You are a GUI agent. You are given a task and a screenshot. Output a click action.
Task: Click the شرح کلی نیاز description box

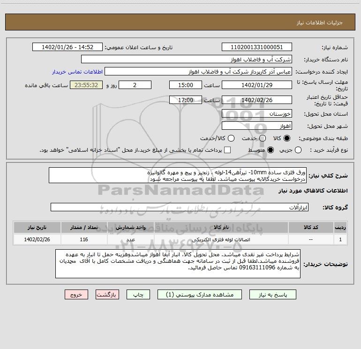[x=178, y=175]
